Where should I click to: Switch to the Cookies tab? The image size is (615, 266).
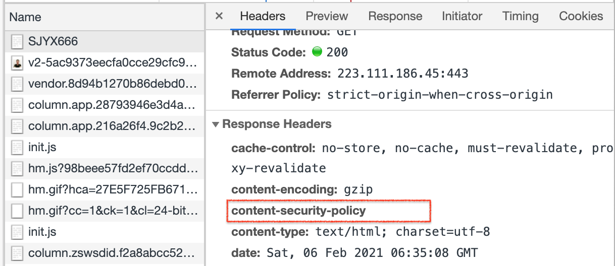click(x=581, y=16)
